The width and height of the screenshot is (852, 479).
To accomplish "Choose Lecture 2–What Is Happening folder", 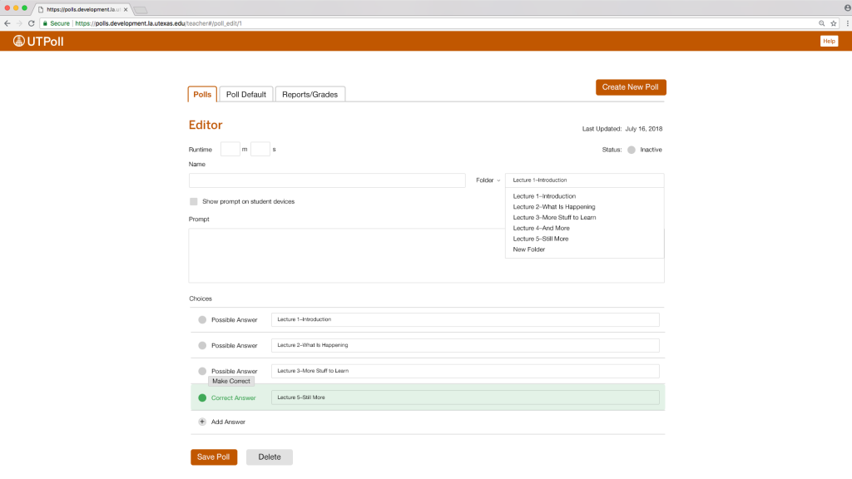I will pyautogui.click(x=554, y=207).
